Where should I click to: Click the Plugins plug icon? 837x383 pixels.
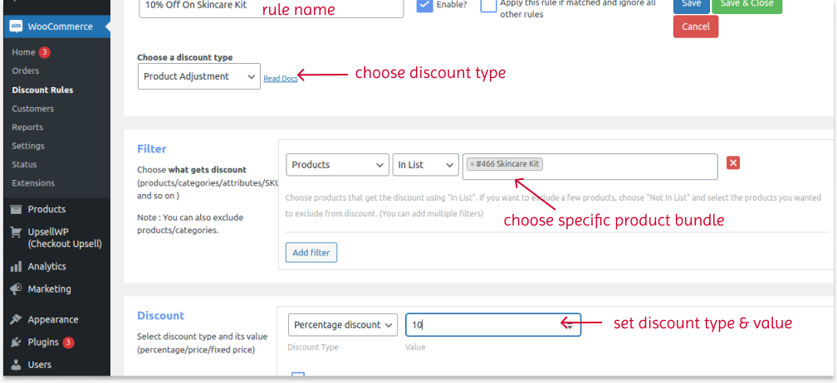pos(16,342)
